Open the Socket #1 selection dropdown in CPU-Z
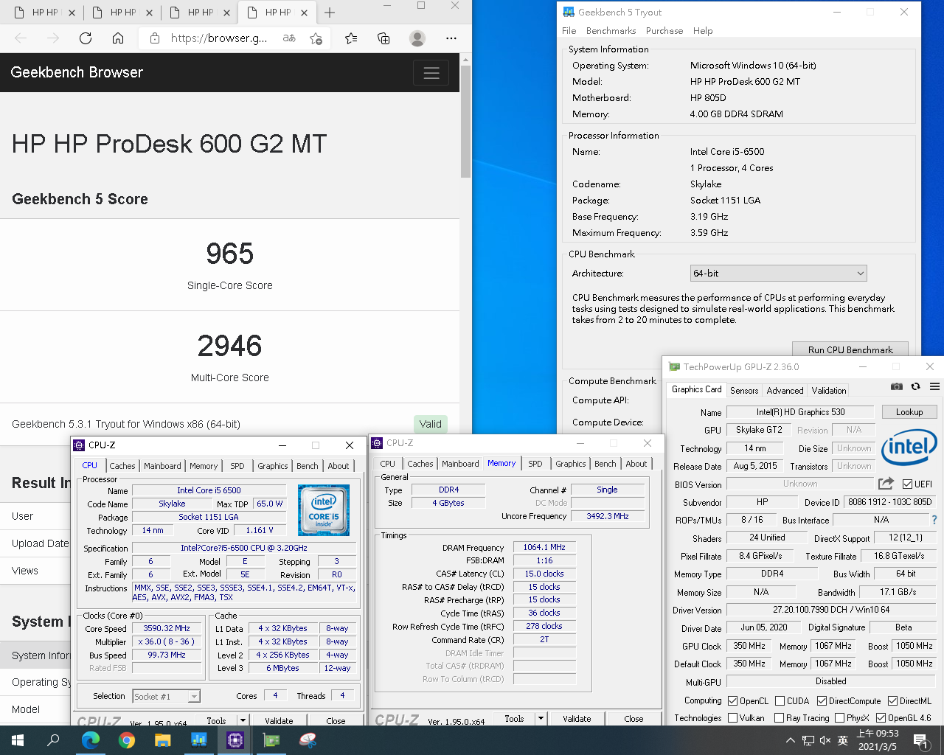944x755 pixels. [166, 696]
